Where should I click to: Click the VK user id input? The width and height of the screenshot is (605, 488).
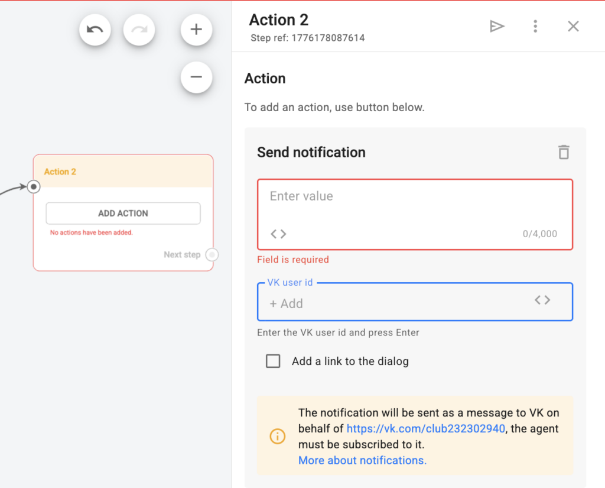point(396,303)
